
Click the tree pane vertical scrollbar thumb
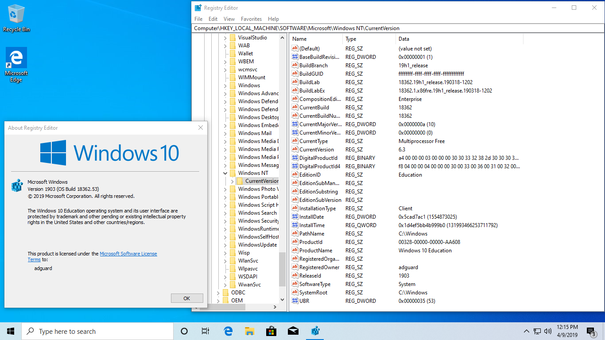click(283, 270)
